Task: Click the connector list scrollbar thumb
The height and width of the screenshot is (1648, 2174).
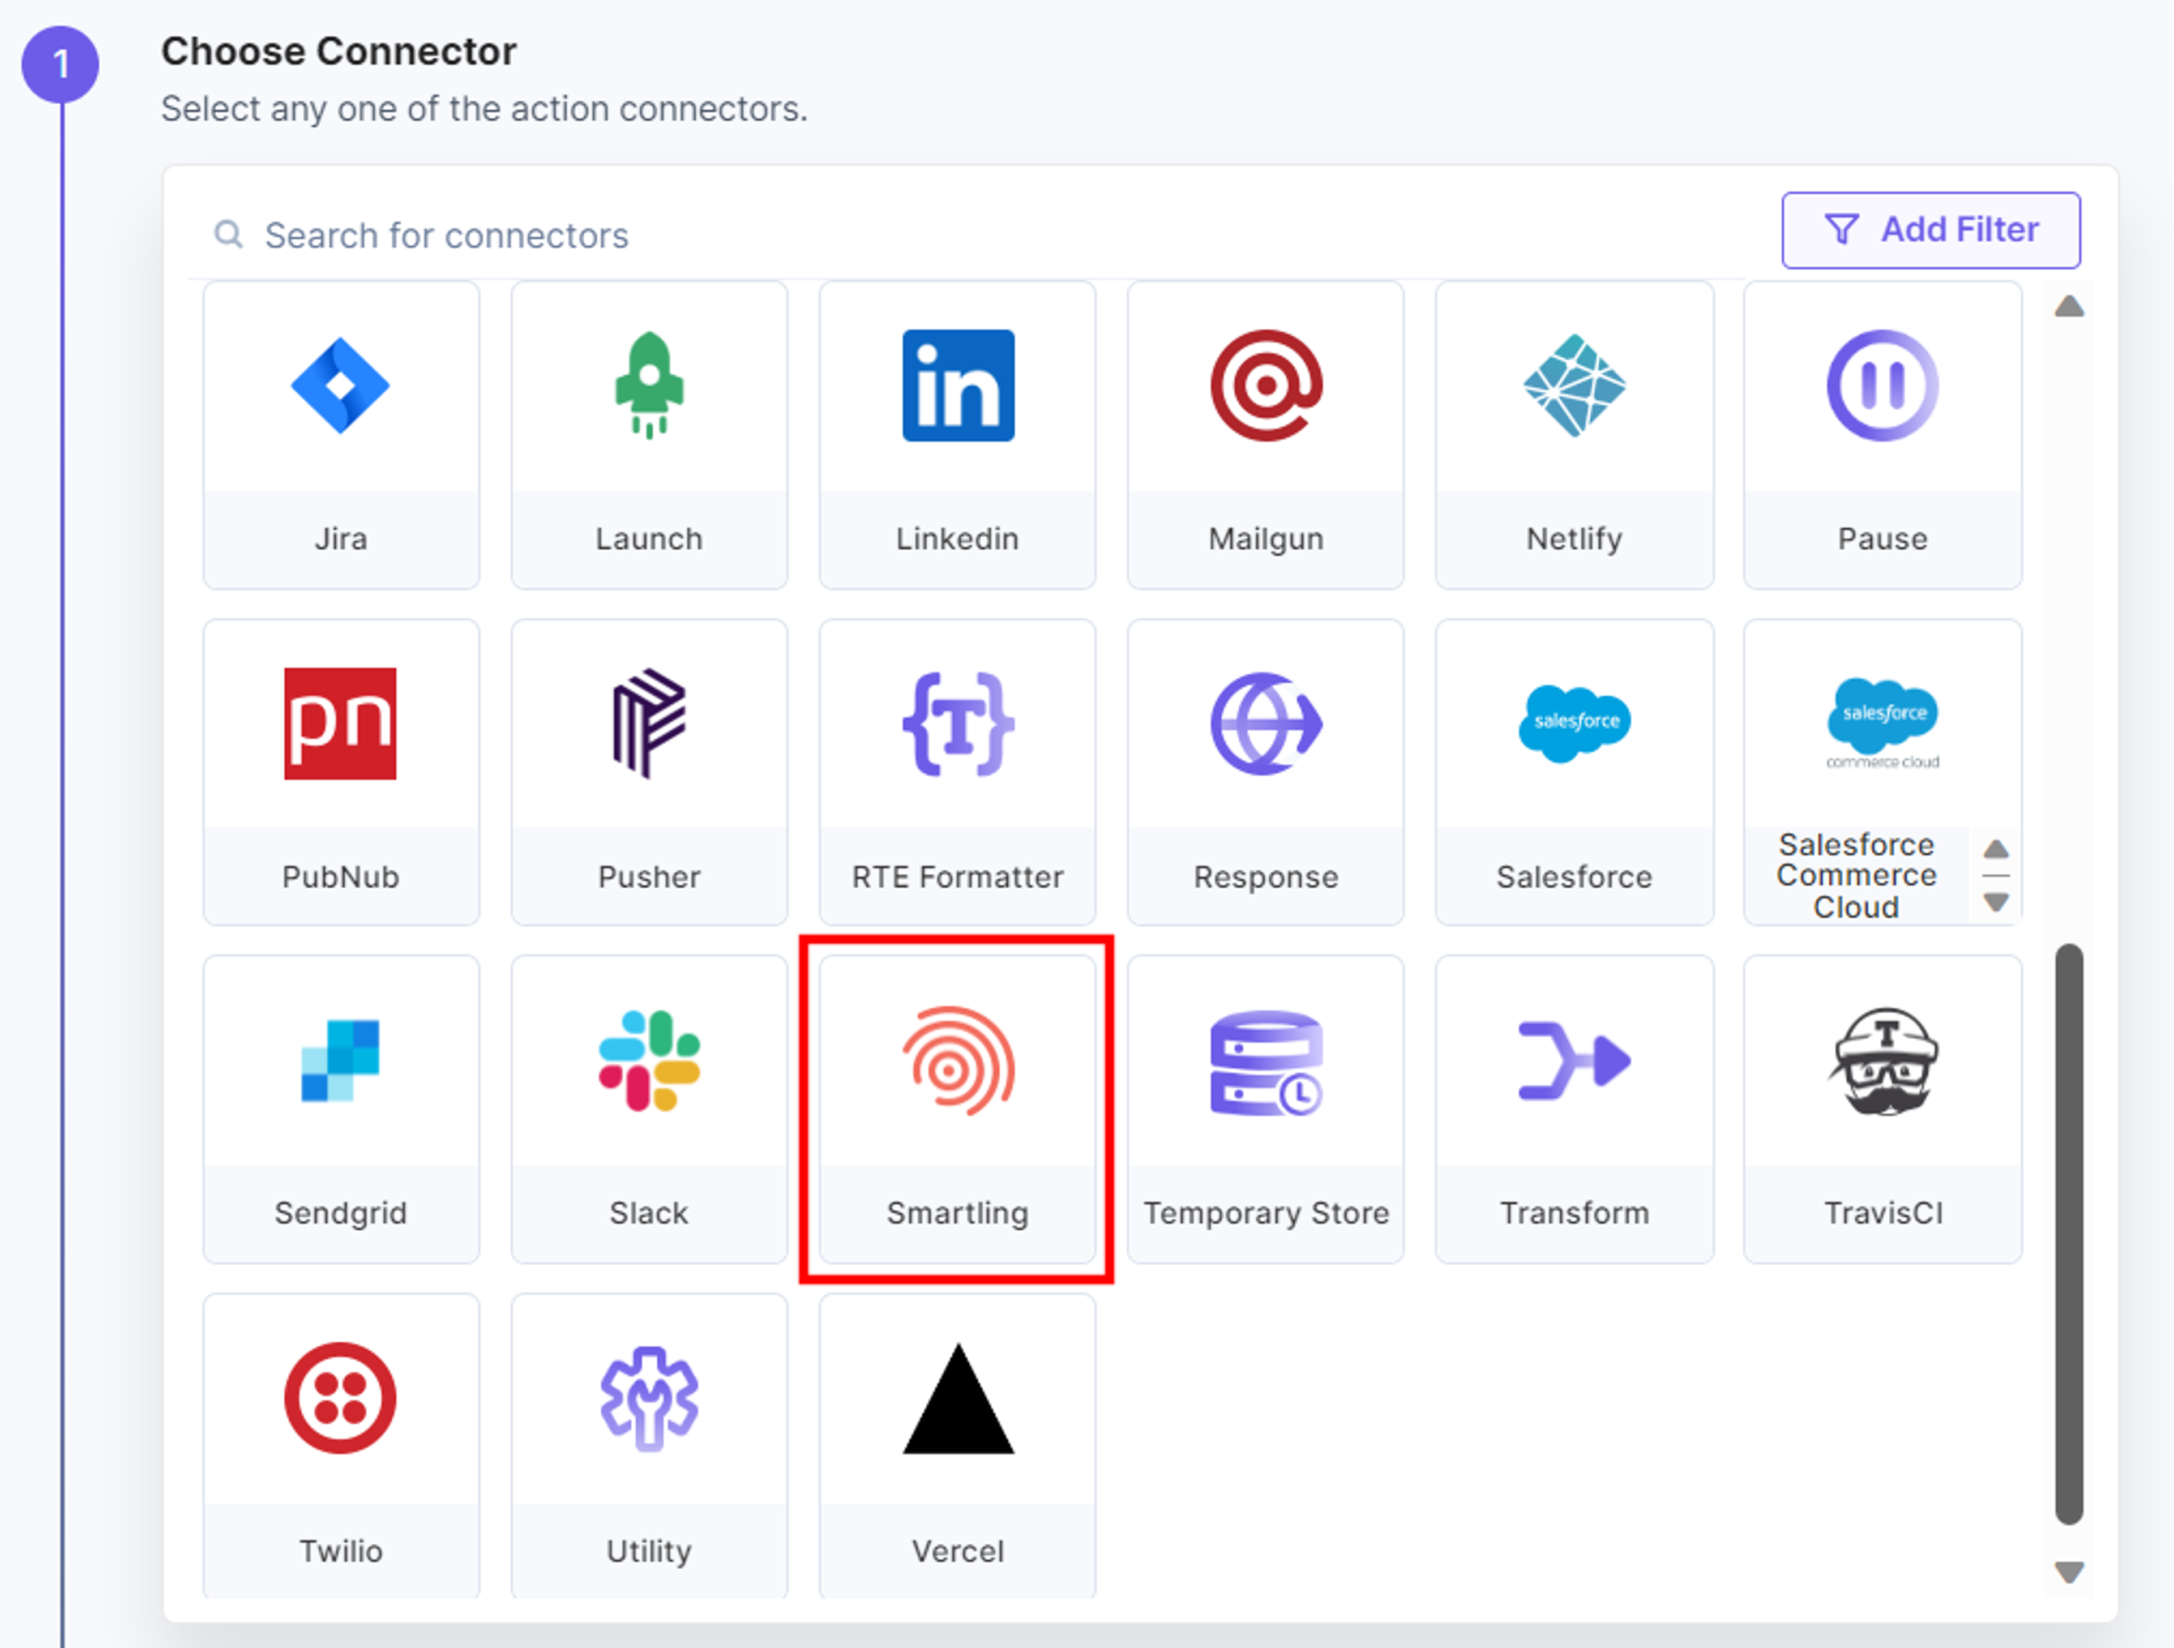Action: click(x=2069, y=1234)
